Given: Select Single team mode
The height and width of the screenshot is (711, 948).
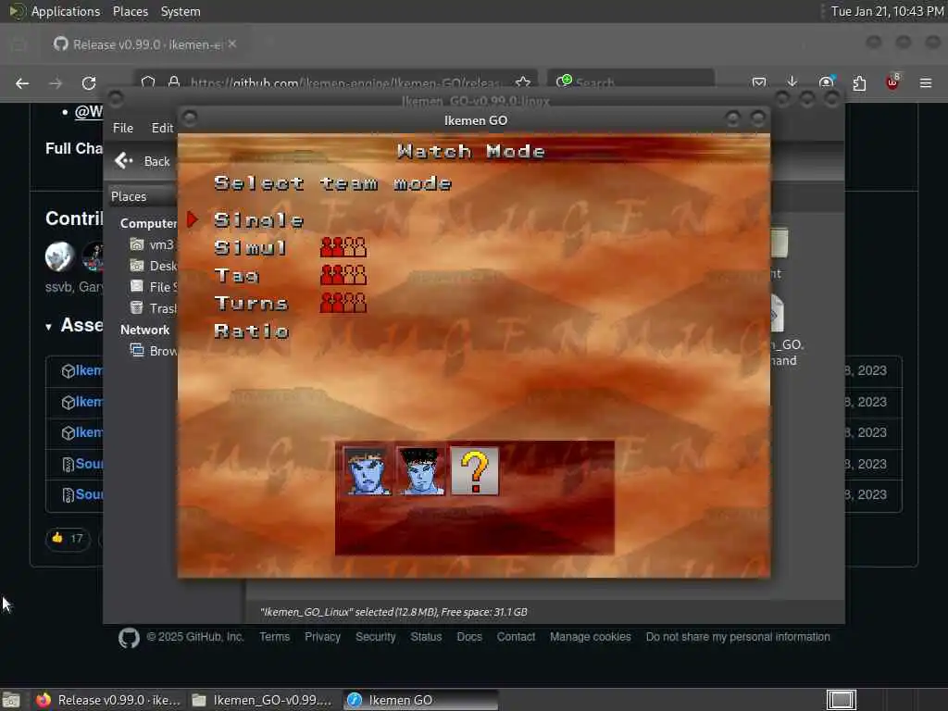Looking at the screenshot, I should (259, 220).
